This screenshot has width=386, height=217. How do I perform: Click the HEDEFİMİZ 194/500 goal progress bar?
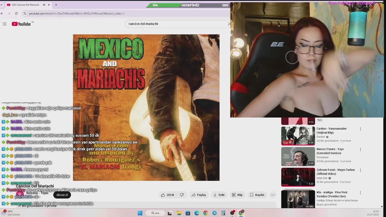click(188, 5)
